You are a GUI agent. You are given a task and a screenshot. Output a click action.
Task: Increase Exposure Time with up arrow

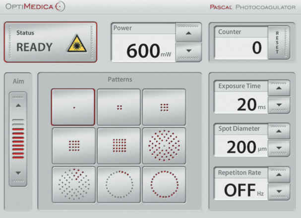(279, 88)
